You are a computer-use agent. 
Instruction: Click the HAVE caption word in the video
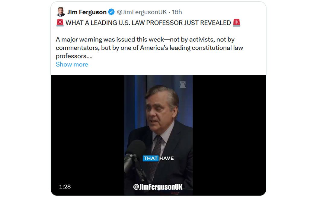coord(166,158)
